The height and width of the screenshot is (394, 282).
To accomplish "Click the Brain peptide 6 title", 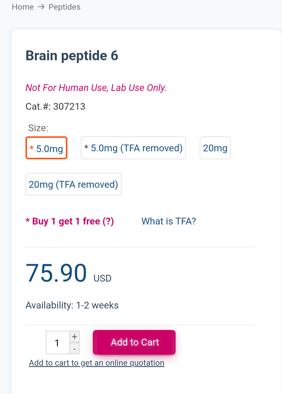I will coord(72,56).
